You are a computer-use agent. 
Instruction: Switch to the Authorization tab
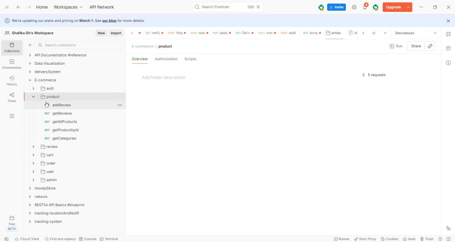tap(166, 59)
